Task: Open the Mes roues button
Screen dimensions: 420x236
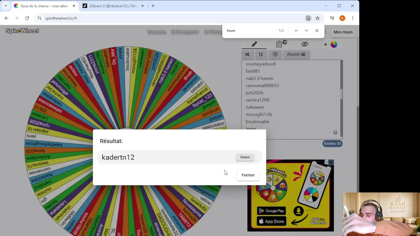Action: [x=343, y=32]
